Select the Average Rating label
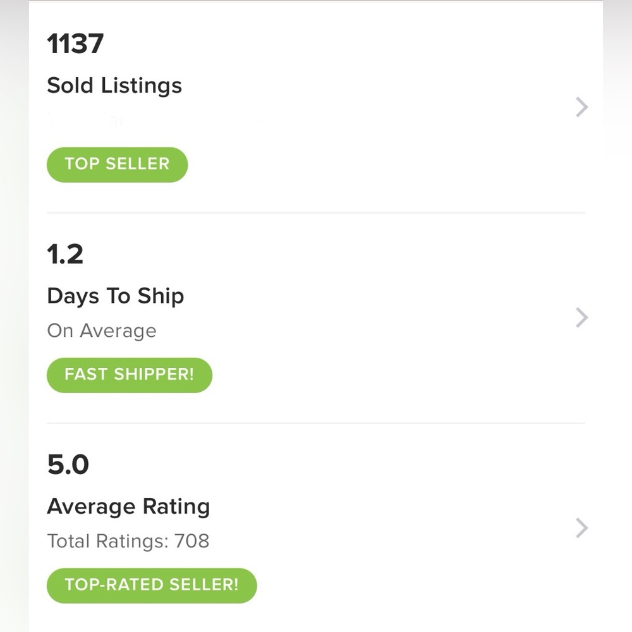The height and width of the screenshot is (632, 632). (x=128, y=506)
